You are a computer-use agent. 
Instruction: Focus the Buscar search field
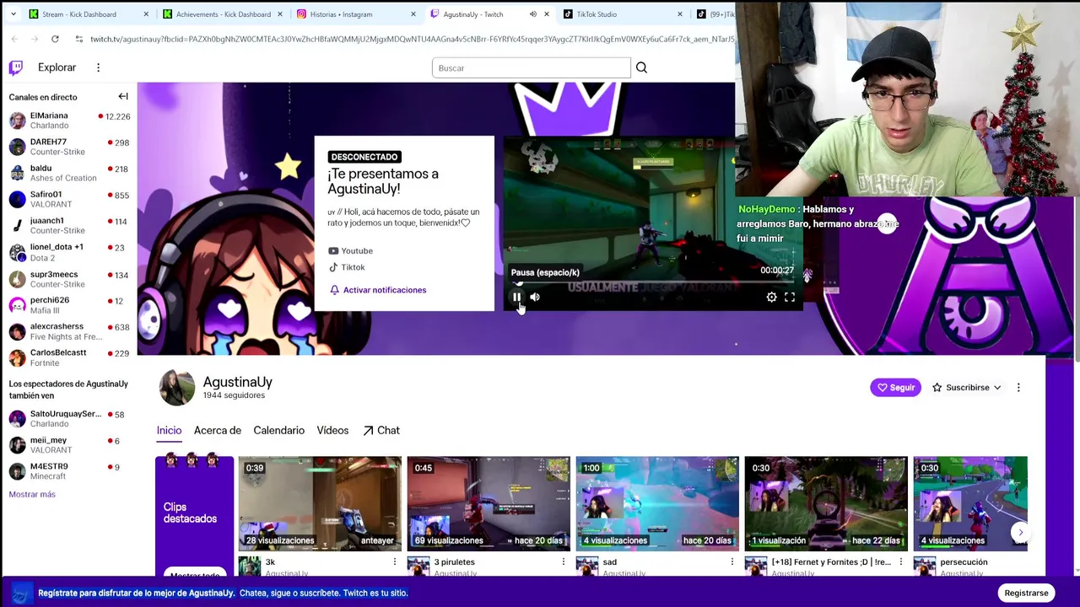click(x=531, y=67)
